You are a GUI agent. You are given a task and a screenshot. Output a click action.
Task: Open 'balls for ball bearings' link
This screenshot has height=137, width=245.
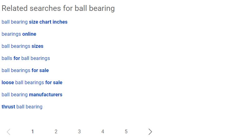26,58
